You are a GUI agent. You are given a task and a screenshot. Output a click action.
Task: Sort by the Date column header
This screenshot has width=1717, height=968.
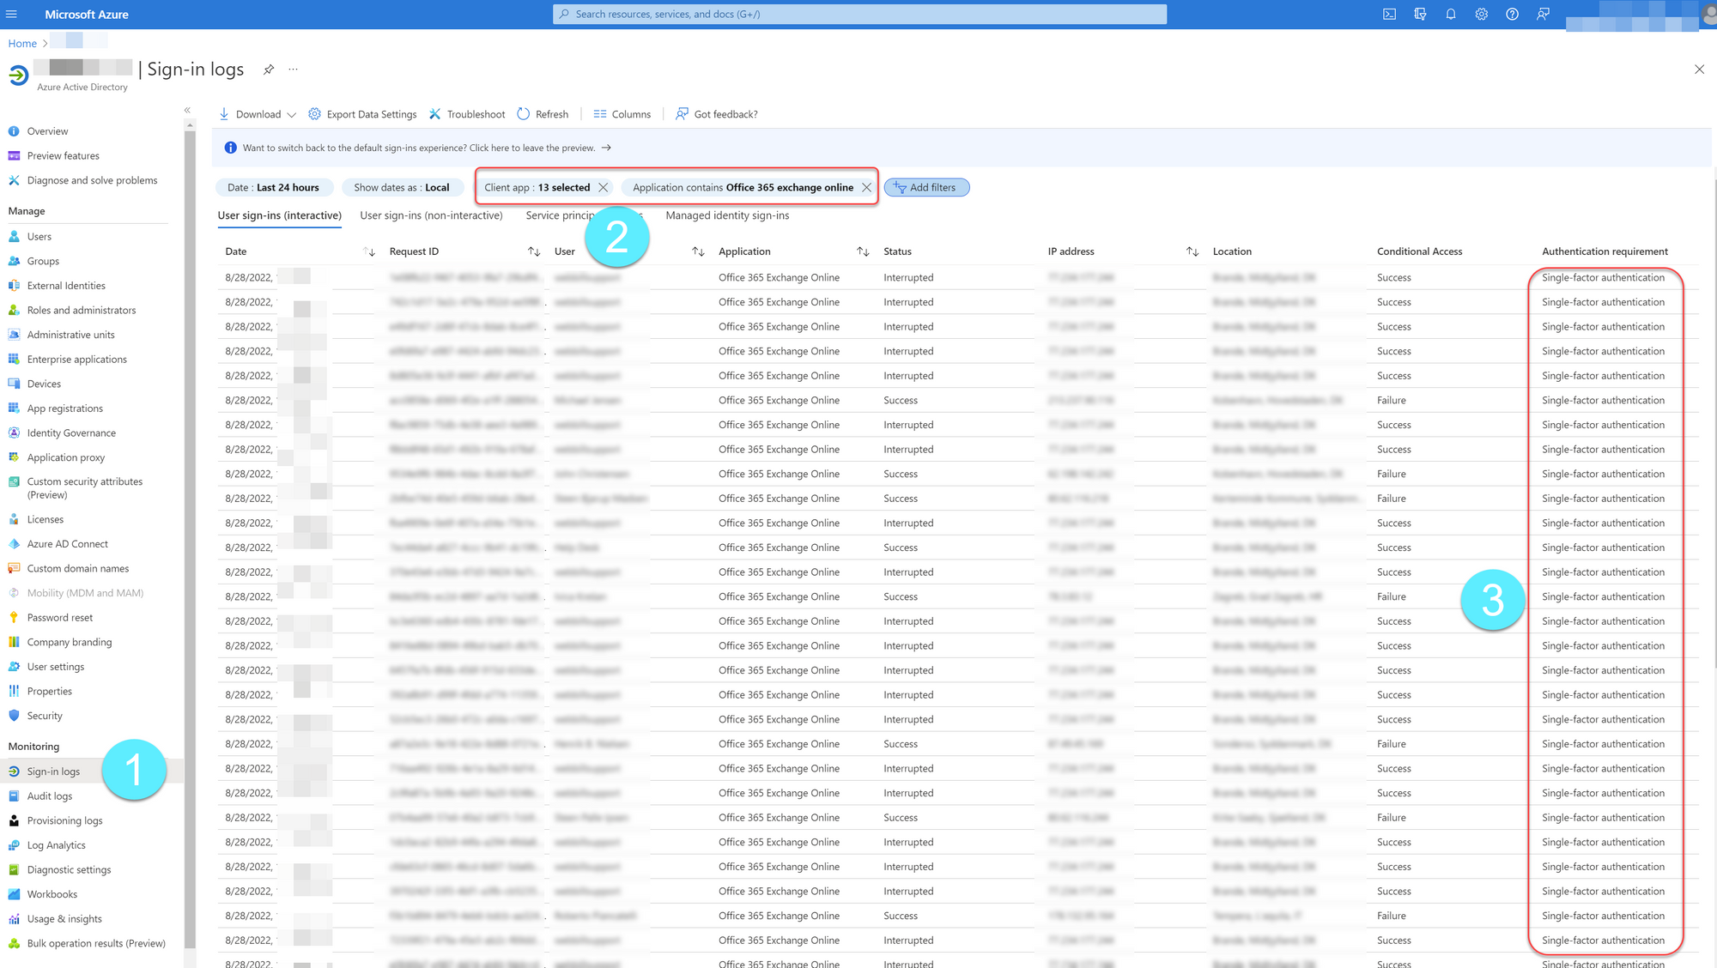(236, 251)
